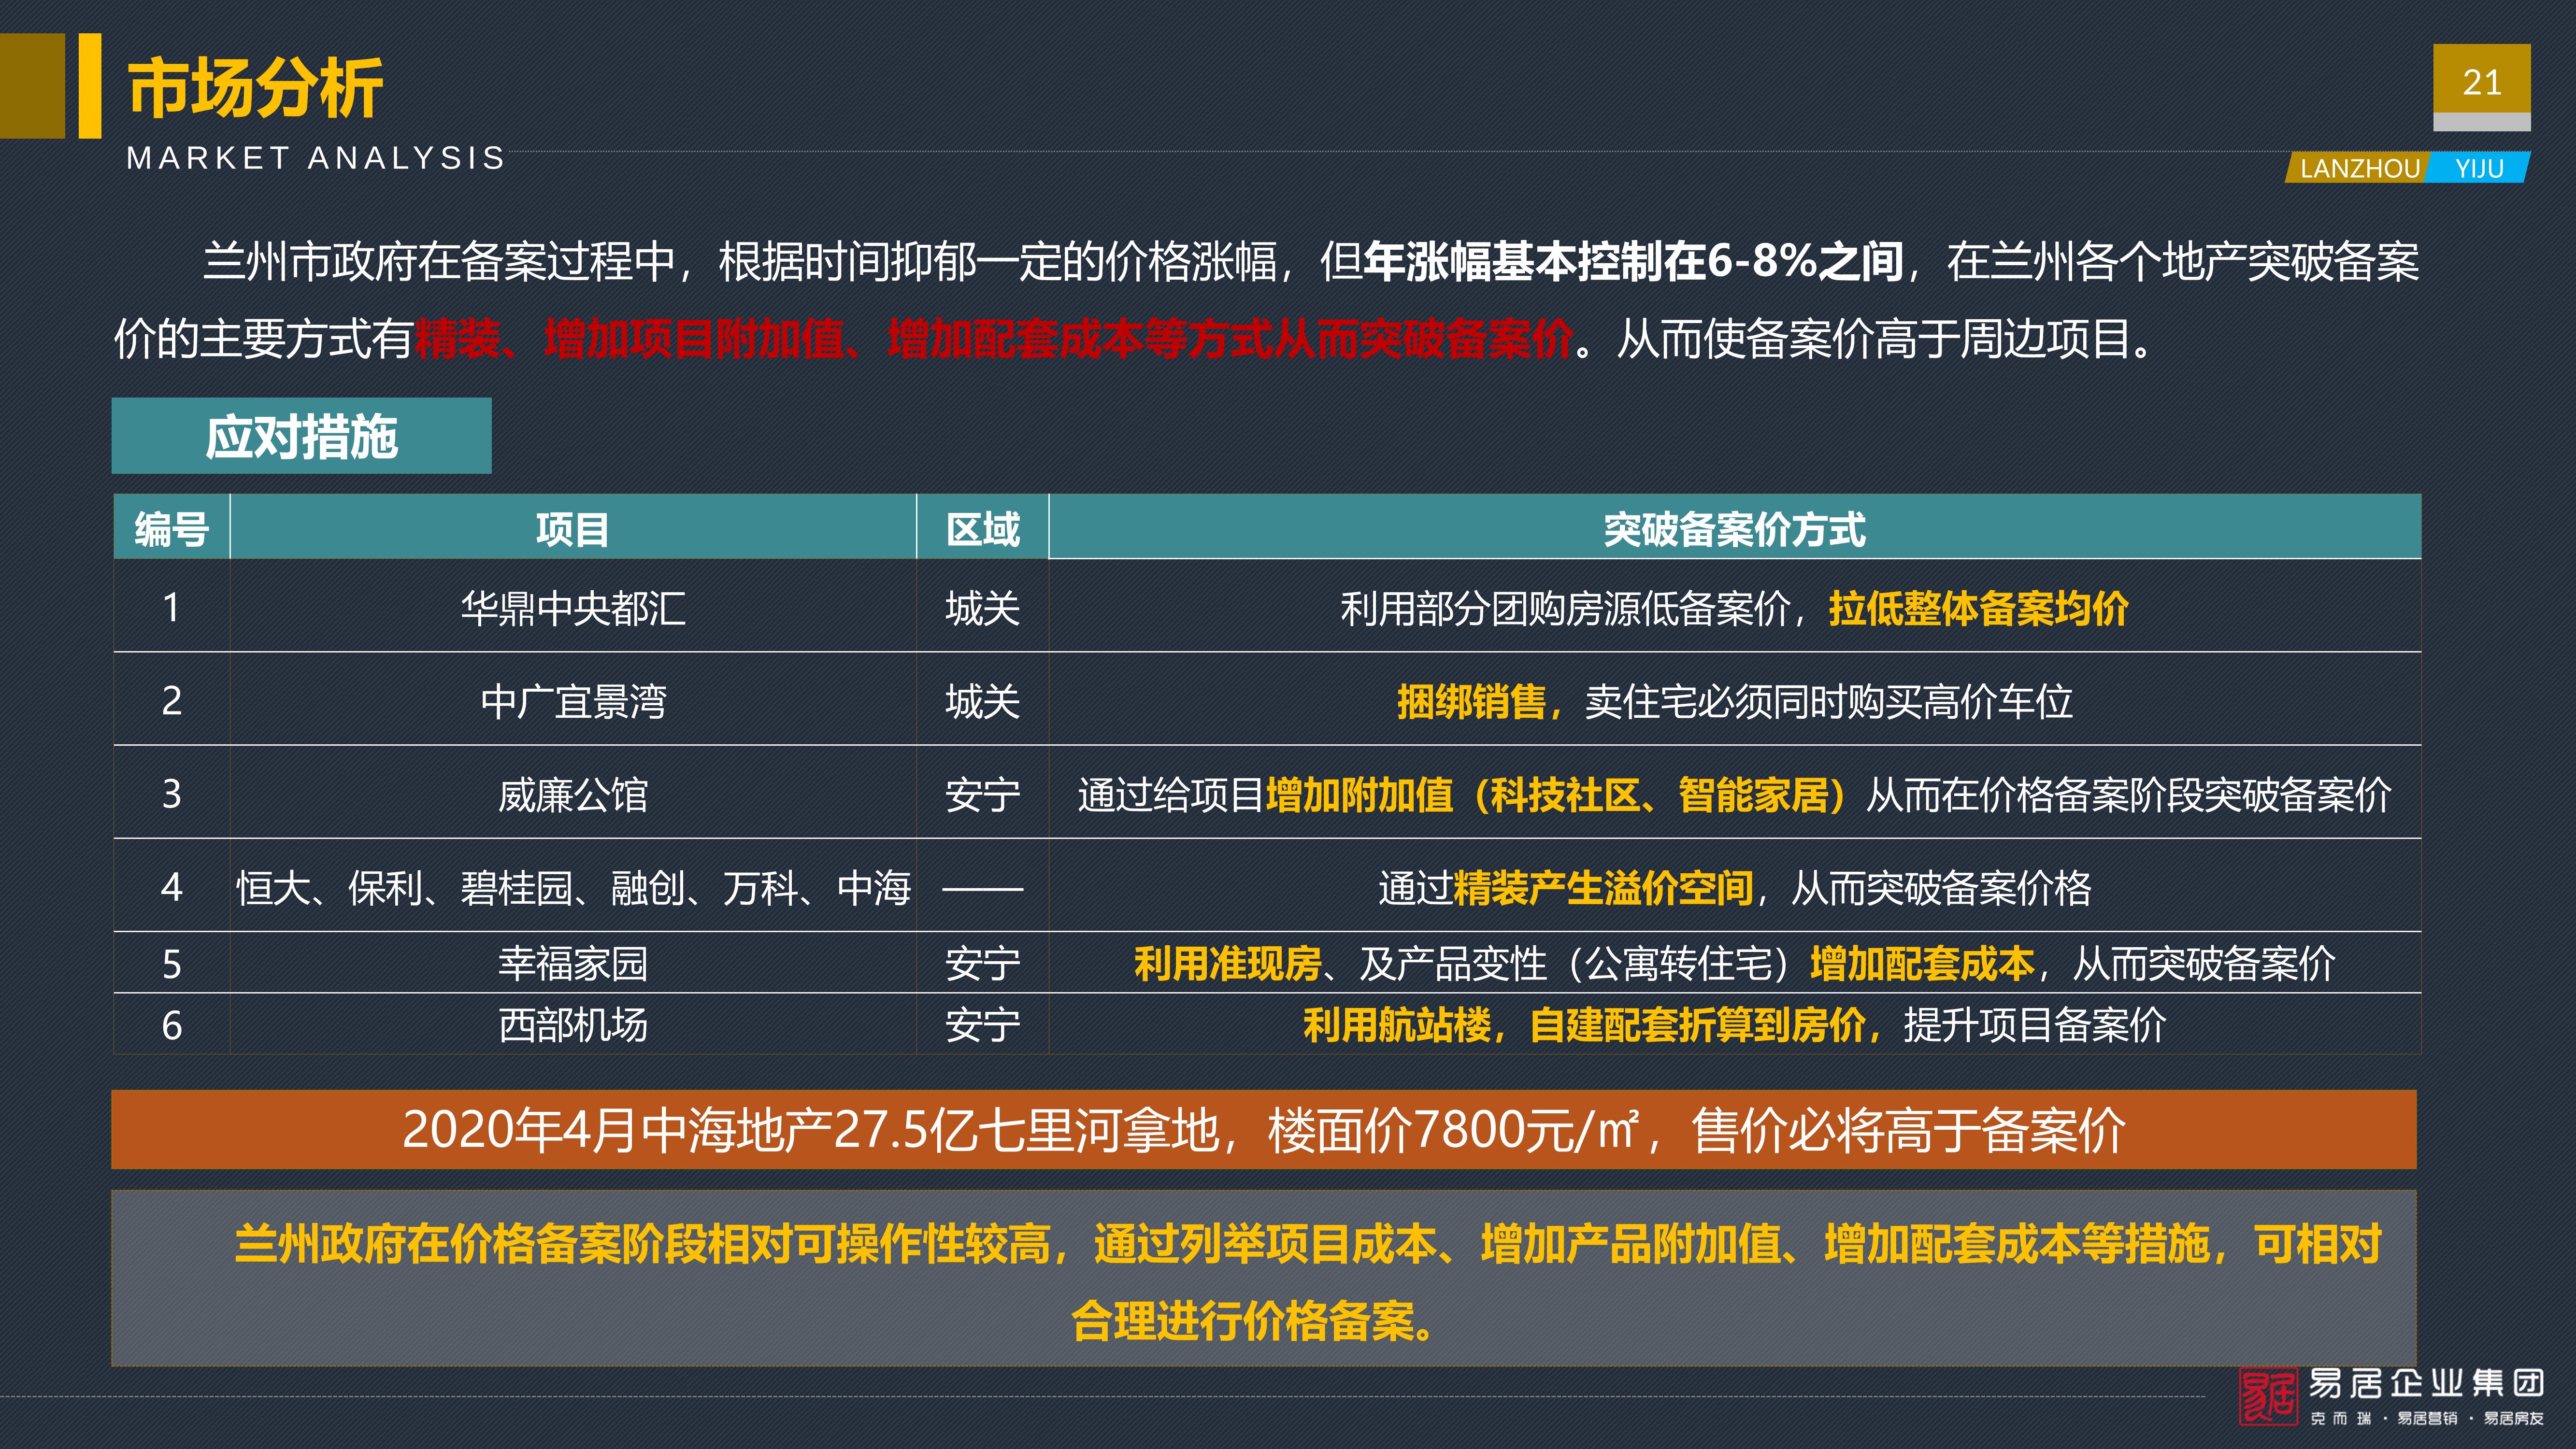Click the 兰州政府在价格备案阶段 conclusion line
This screenshot has width=2576, height=1449.
pos(1308,1244)
